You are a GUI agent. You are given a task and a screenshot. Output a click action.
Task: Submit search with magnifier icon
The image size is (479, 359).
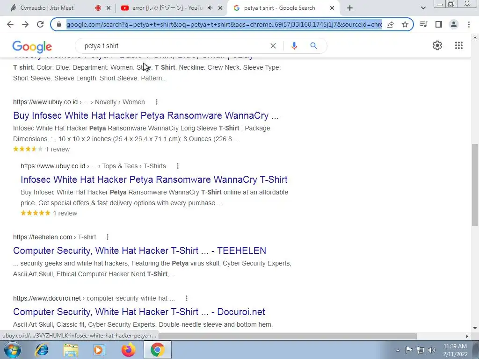click(313, 46)
